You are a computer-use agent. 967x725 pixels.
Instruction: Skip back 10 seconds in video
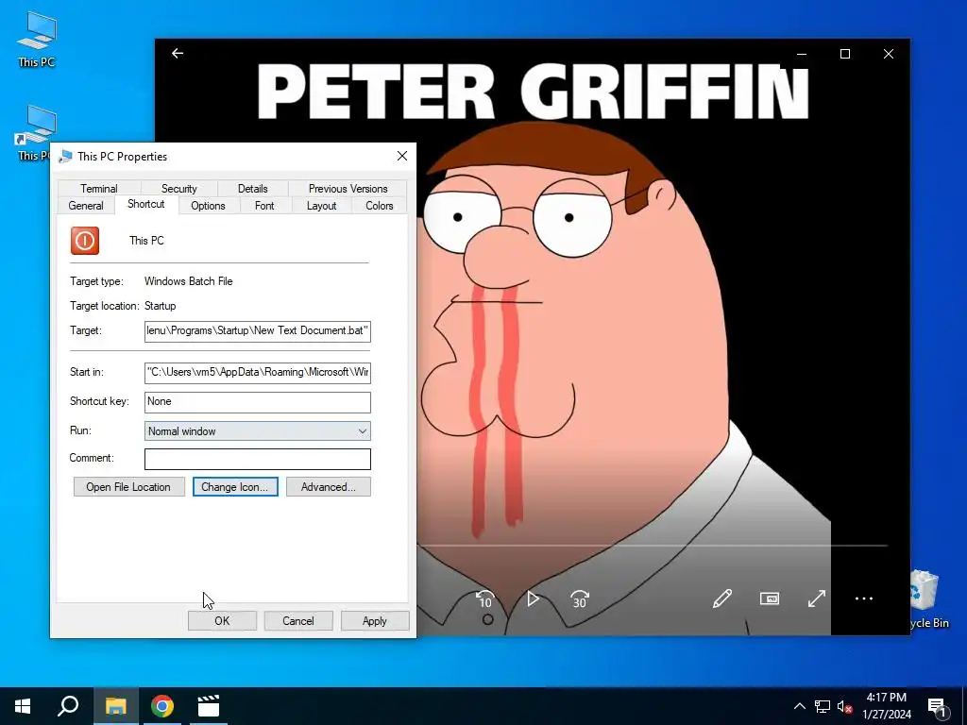[x=485, y=599]
